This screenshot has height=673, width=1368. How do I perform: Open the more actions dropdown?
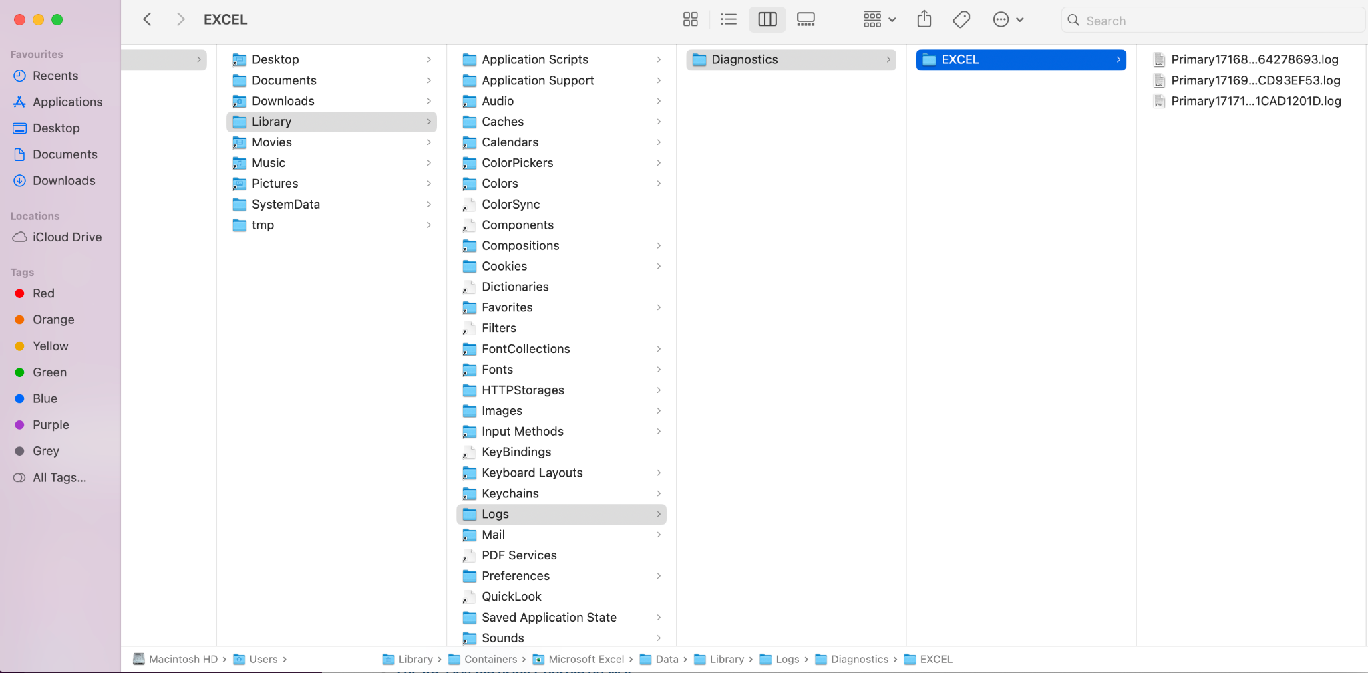coord(1007,19)
